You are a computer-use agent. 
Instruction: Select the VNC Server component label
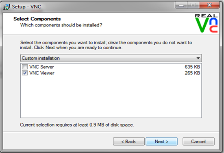click(41, 67)
